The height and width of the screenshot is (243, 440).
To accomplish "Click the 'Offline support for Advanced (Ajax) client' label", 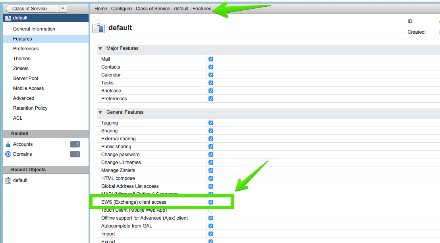I will pos(145,218).
